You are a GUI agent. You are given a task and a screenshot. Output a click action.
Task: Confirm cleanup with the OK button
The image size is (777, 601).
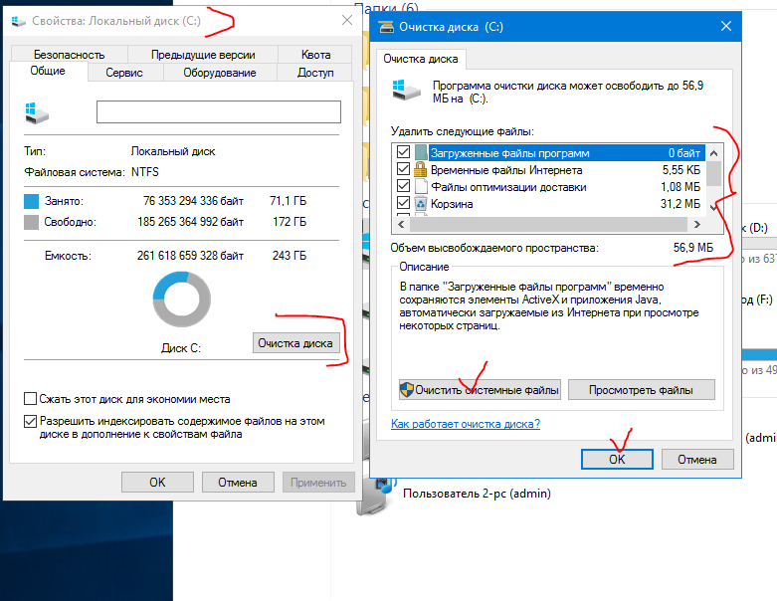tap(617, 460)
